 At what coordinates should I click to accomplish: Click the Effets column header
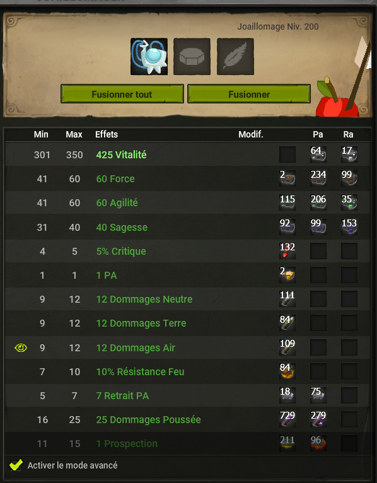[107, 134]
